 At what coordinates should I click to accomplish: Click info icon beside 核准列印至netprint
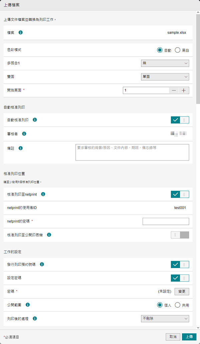click(x=43, y=194)
